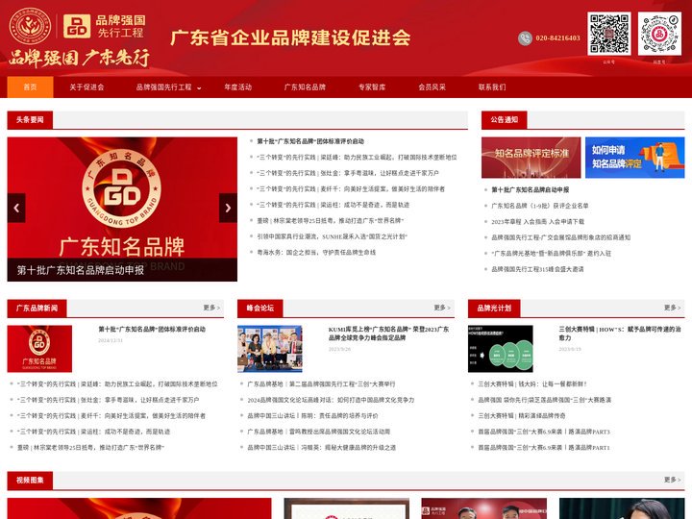Click the green circles thumbnail in 品牌光计划
Screen dimensions: 692x519
(x=501, y=349)
